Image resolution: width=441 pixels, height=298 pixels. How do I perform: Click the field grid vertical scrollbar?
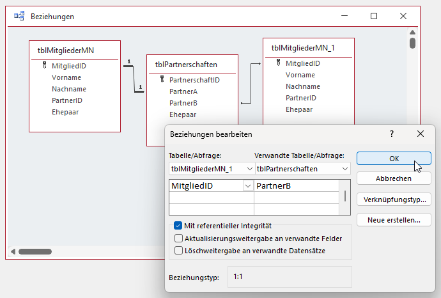click(346, 196)
